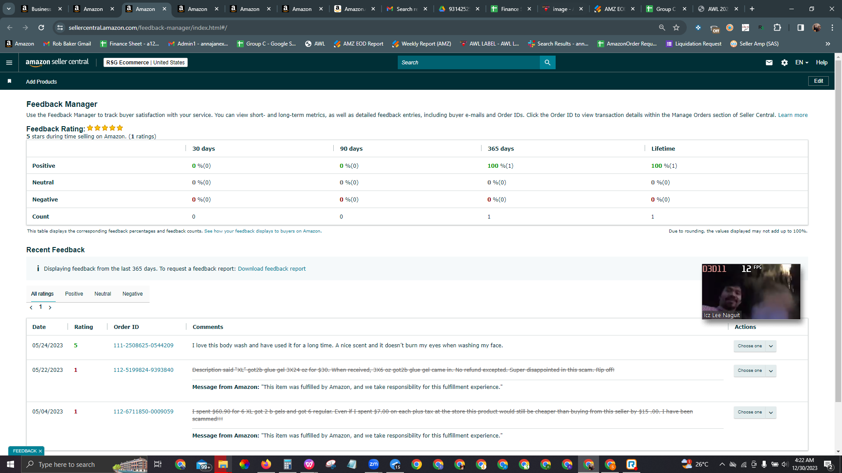The image size is (842, 473).
Task: Switch to the Negative feedback tab
Action: pyautogui.click(x=132, y=294)
